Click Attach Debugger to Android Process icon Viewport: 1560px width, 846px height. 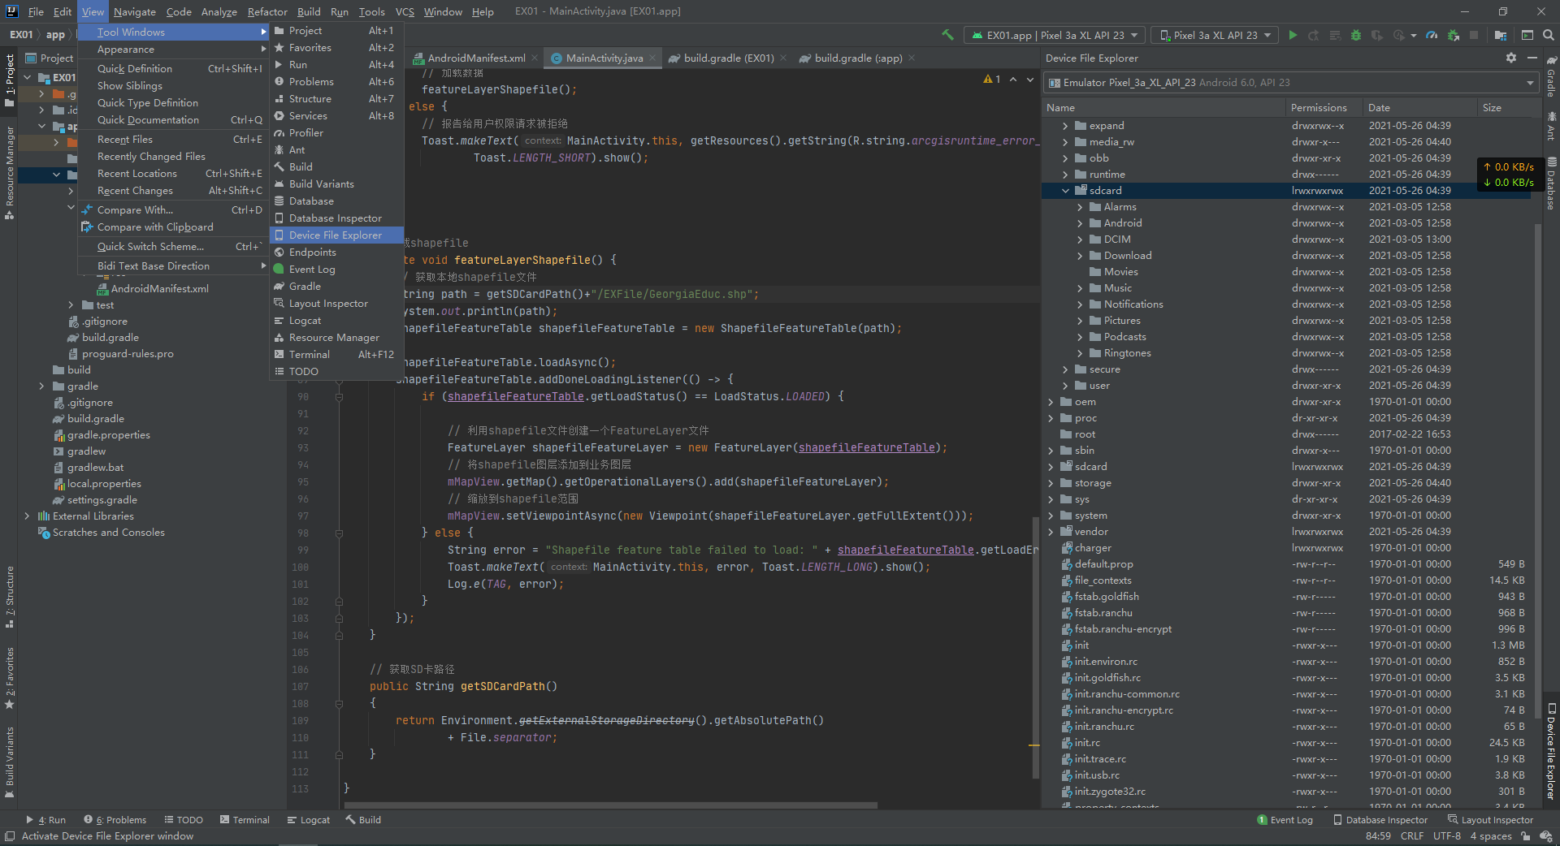[x=1453, y=35]
